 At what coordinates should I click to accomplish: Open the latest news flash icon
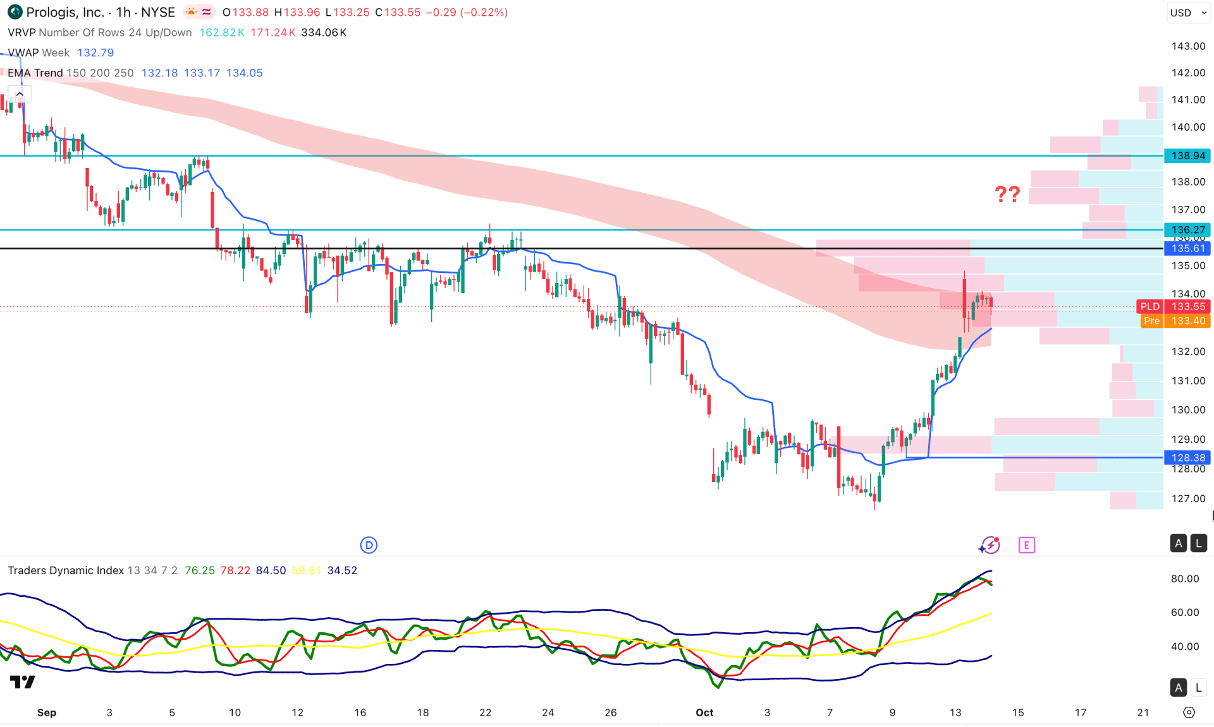990,545
